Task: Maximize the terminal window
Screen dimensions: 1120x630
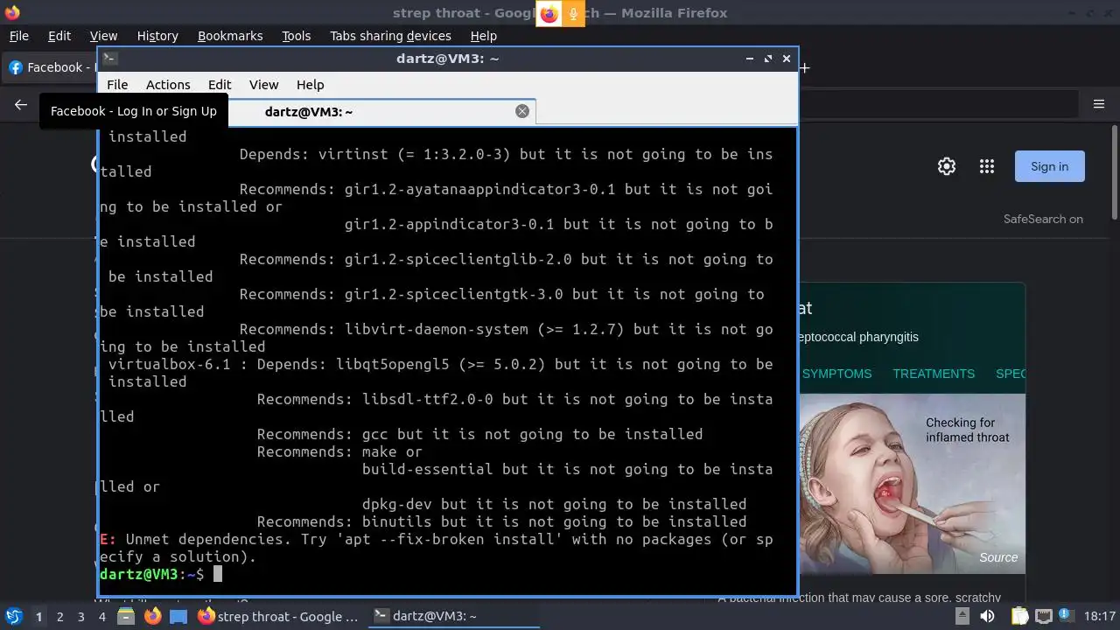Action: click(x=768, y=59)
